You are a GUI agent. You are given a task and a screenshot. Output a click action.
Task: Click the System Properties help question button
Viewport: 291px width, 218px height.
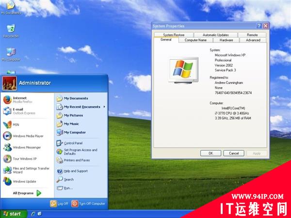(x=259, y=26)
